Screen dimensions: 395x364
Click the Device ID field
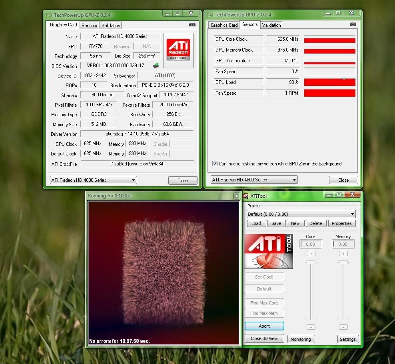(94, 76)
